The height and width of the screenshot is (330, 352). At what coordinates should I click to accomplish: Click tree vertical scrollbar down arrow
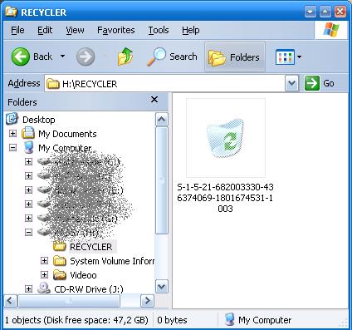point(161,287)
